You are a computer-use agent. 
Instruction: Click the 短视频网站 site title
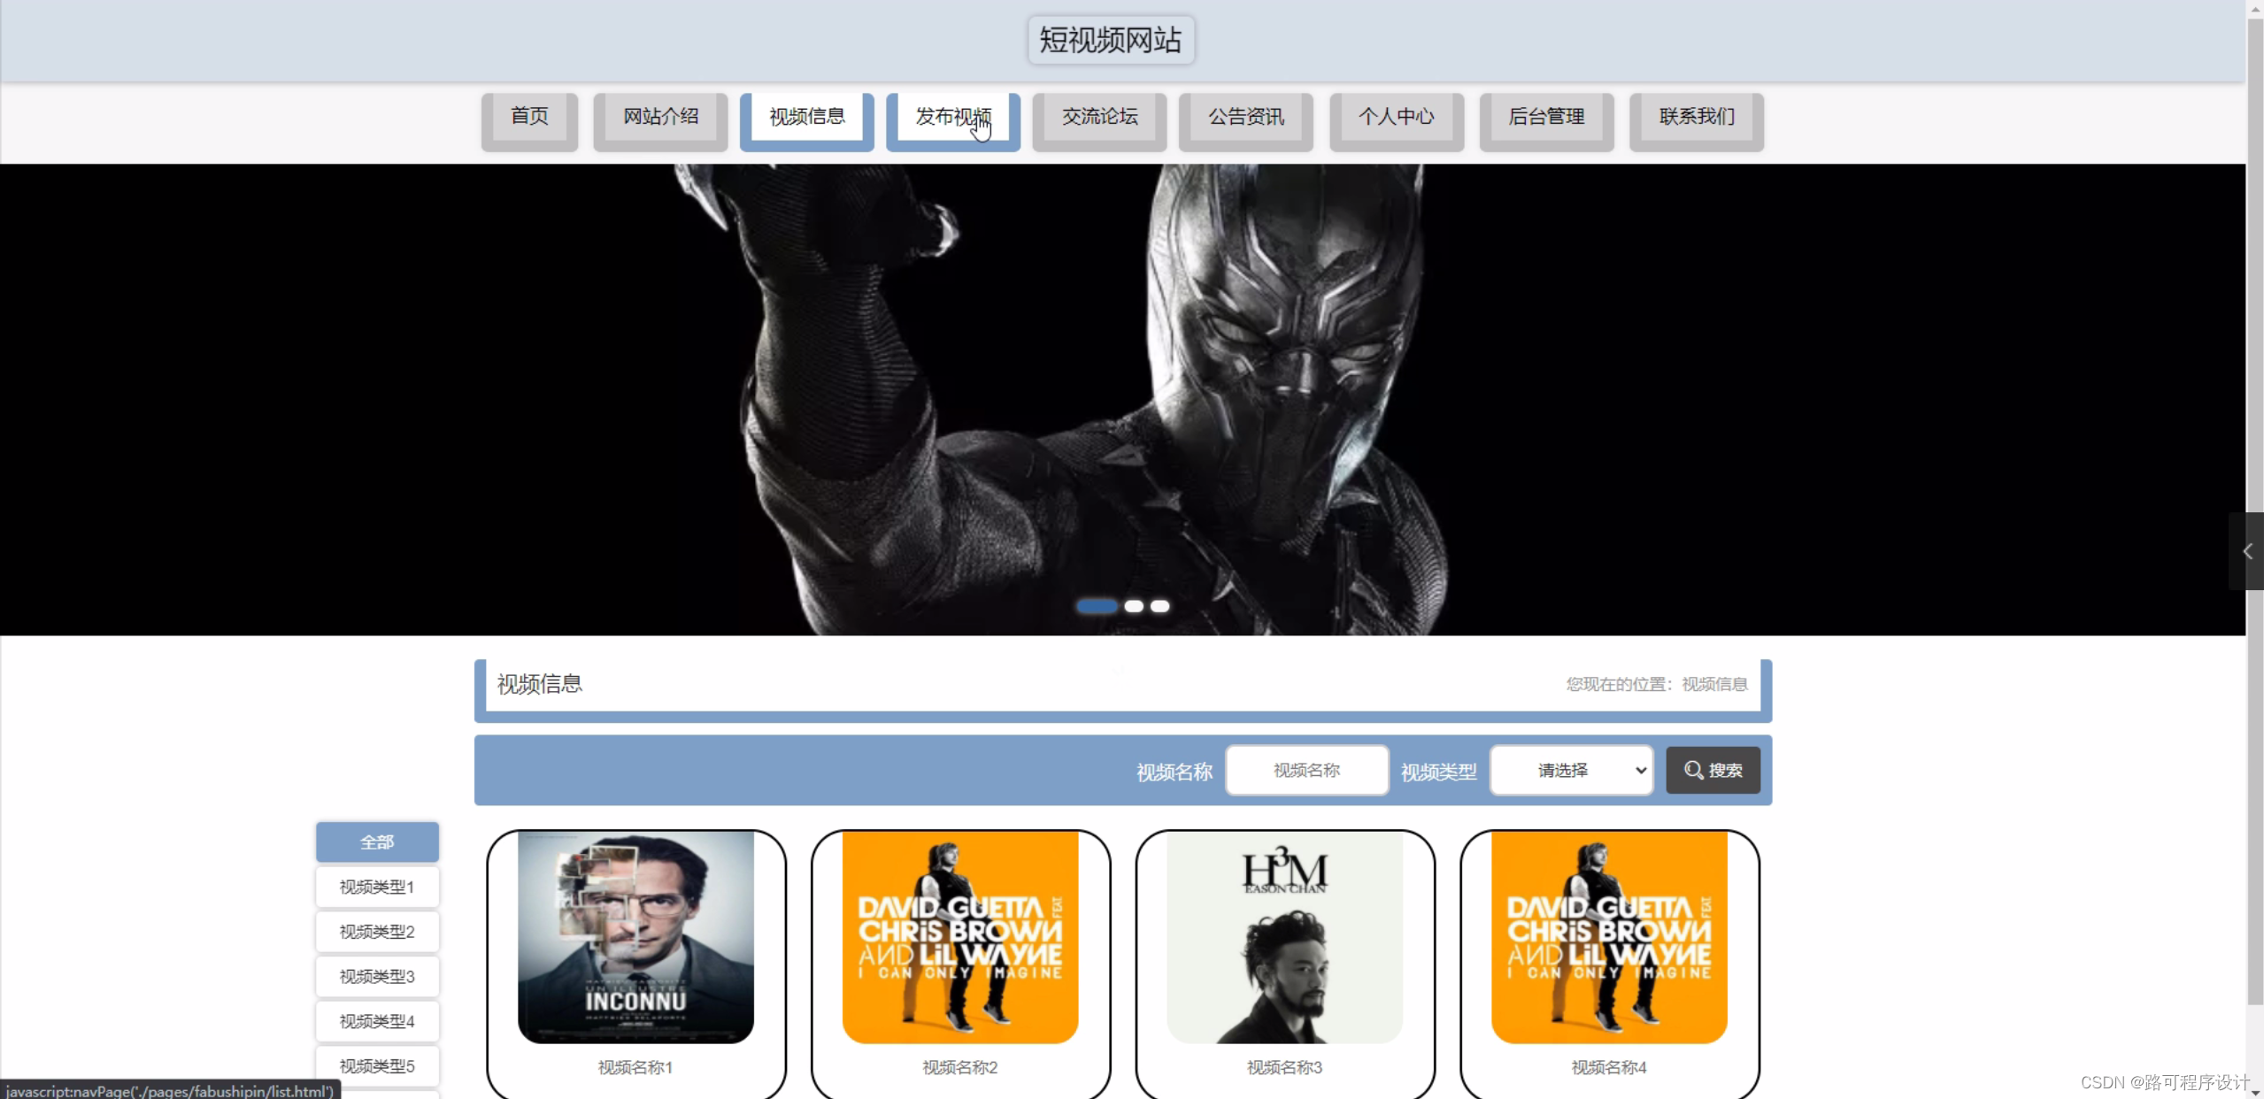[1110, 40]
